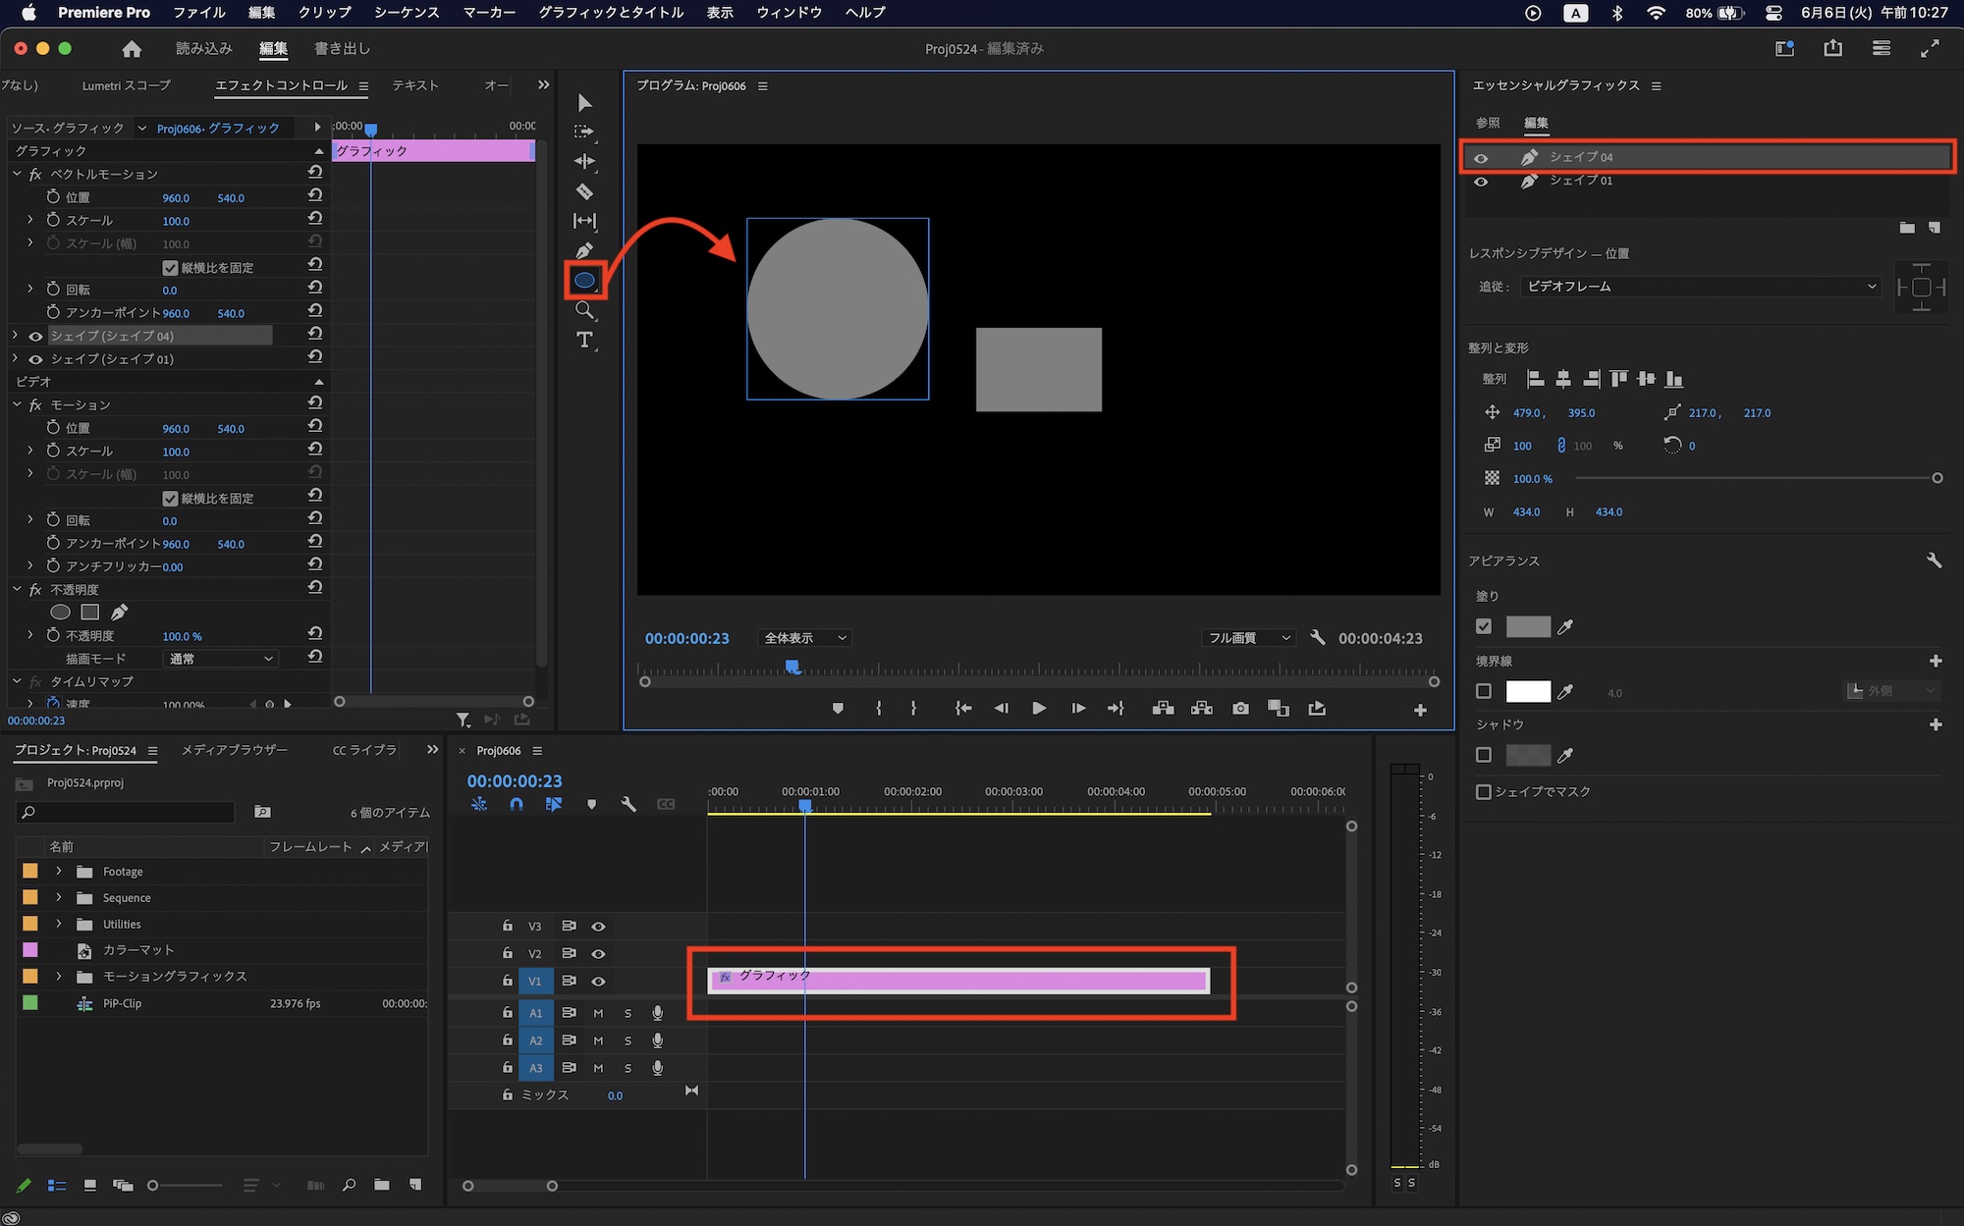Screen dimensions: 1964x1226
Task: Select the Zoom tool magnifier
Action: coord(584,310)
